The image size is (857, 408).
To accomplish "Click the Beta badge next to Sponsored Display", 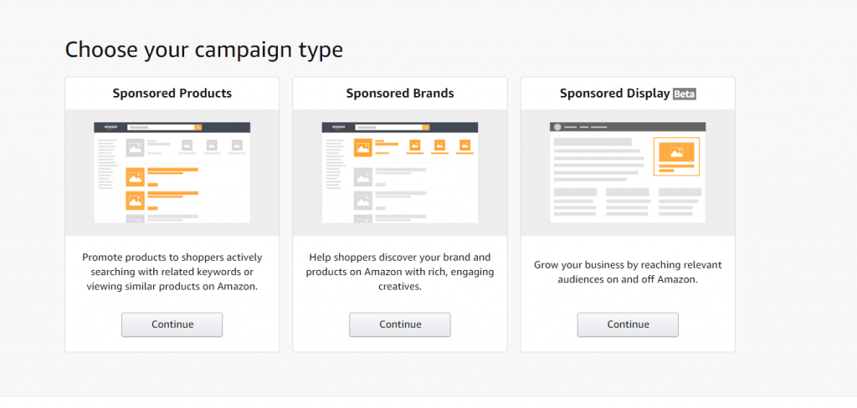I will [x=685, y=94].
